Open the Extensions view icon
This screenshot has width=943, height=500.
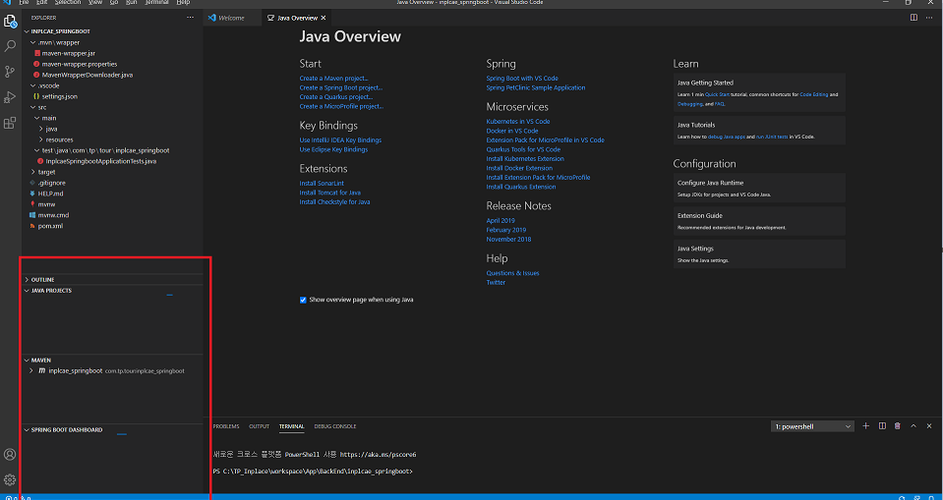click(x=10, y=123)
